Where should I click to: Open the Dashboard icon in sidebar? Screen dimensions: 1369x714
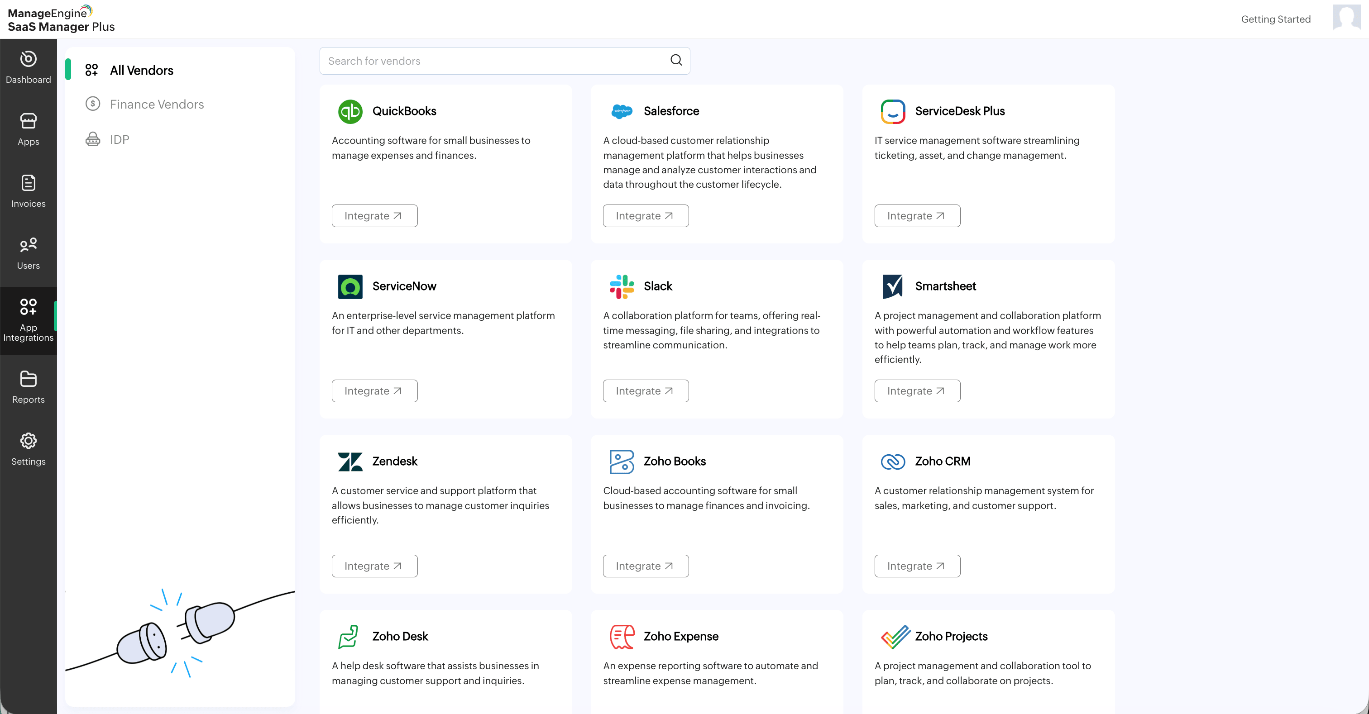point(28,58)
